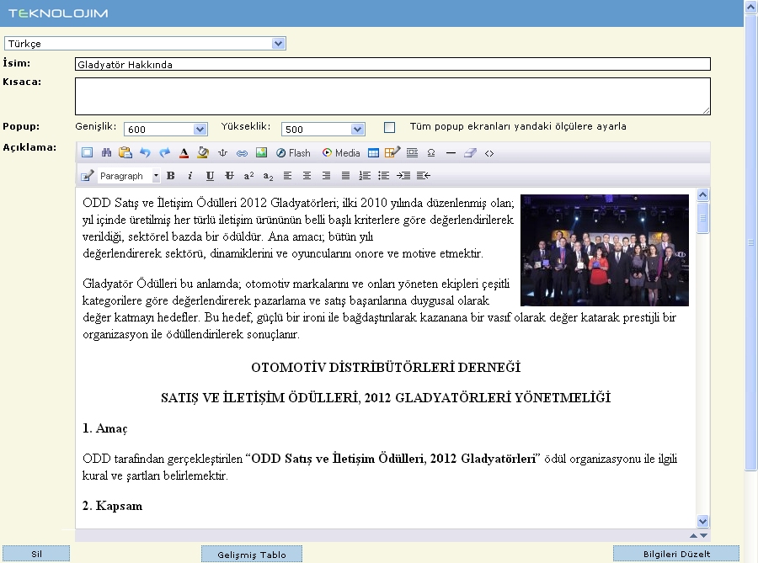This screenshot has width=758, height=563.
Task: Toggle the editor fullscreen icon
Action: pyautogui.click(x=87, y=153)
